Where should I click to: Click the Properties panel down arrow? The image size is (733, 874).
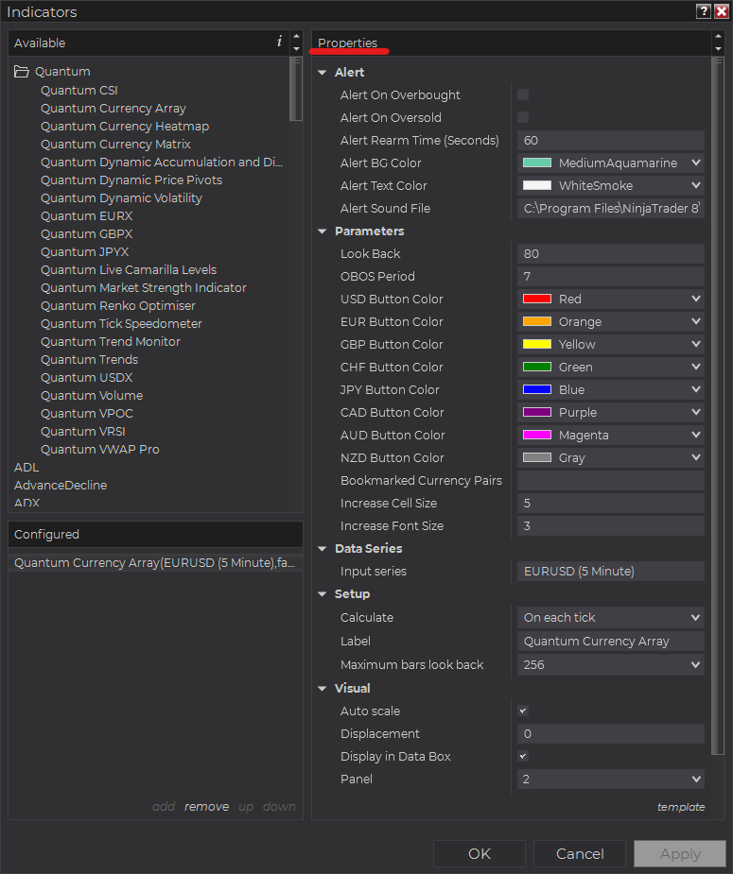click(x=718, y=49)
